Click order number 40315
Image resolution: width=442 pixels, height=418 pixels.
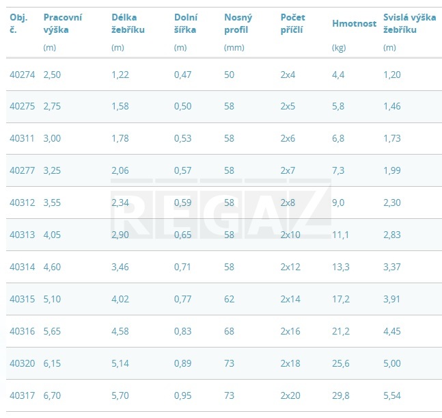[x=23, y=299]
